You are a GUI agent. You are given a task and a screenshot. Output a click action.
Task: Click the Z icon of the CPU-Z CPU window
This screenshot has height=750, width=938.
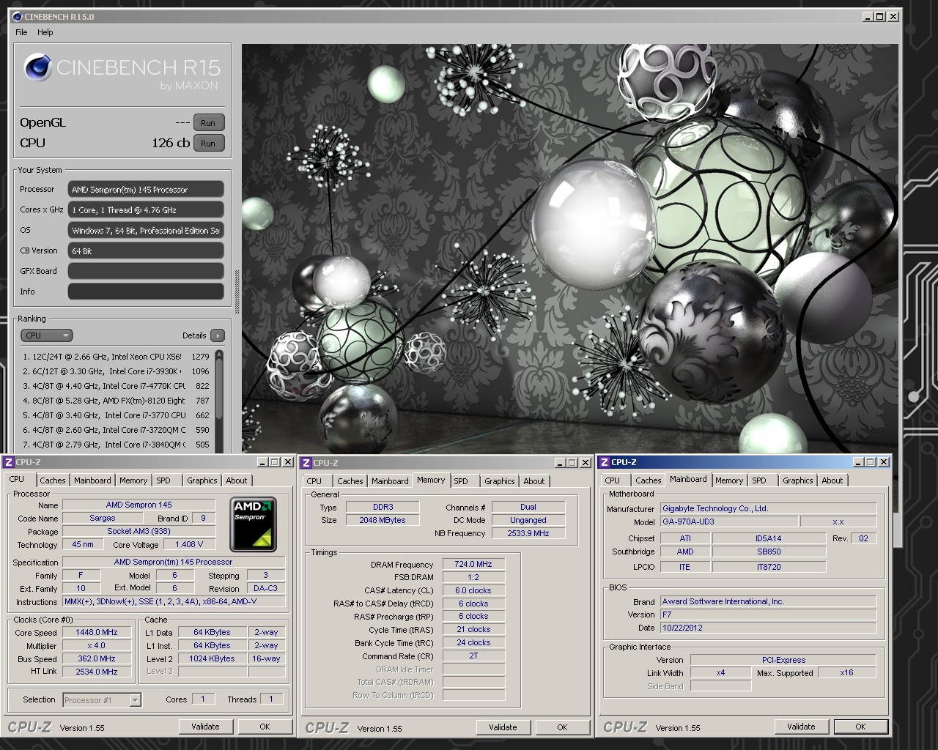point(9,462)
